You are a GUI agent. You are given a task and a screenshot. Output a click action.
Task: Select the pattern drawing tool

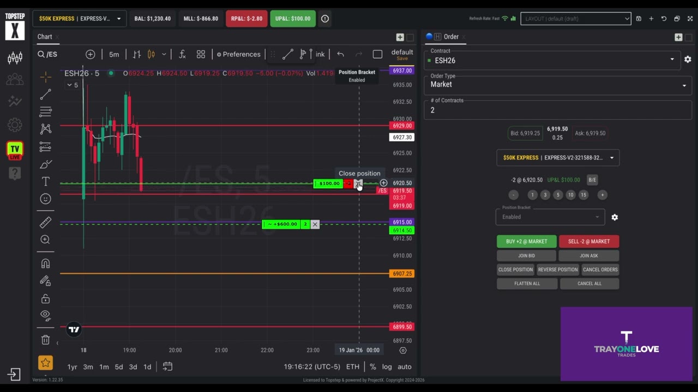[46, 129]
